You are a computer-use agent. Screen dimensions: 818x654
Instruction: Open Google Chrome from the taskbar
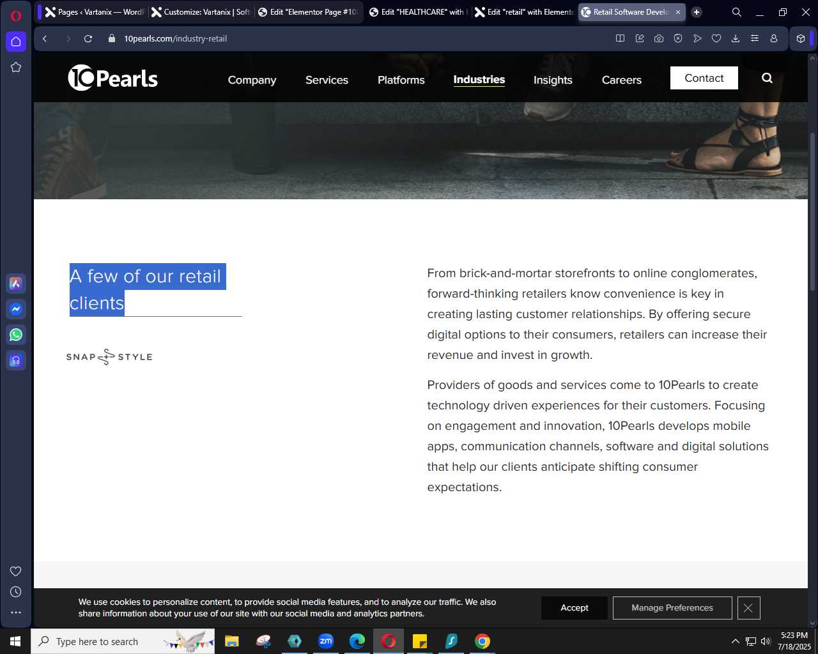coord(482,641)
